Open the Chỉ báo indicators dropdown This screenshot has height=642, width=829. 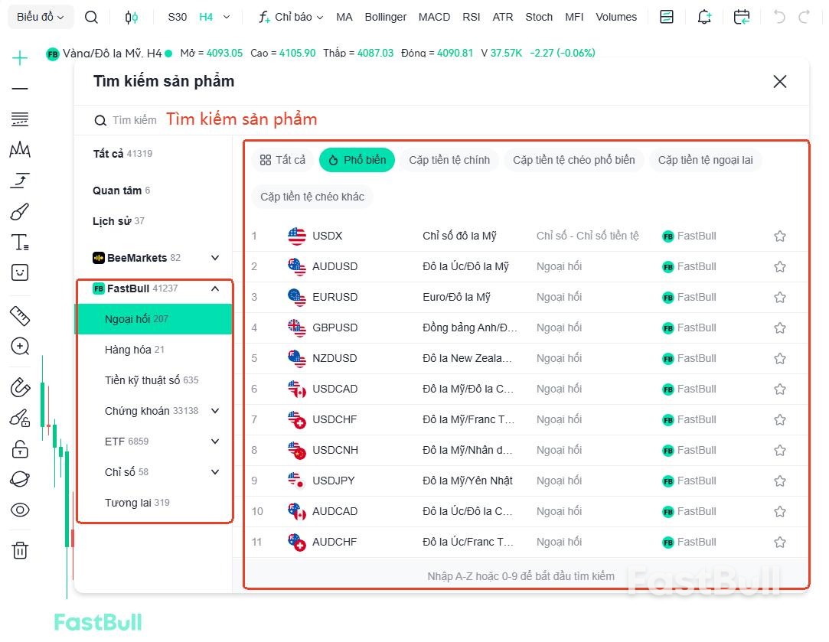[291, 17]
